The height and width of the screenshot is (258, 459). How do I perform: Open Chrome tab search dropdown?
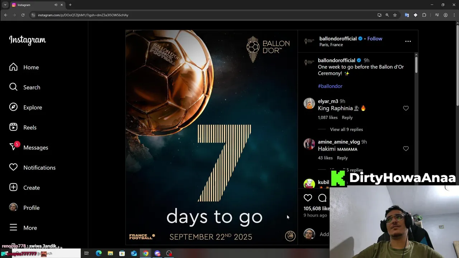5,5
